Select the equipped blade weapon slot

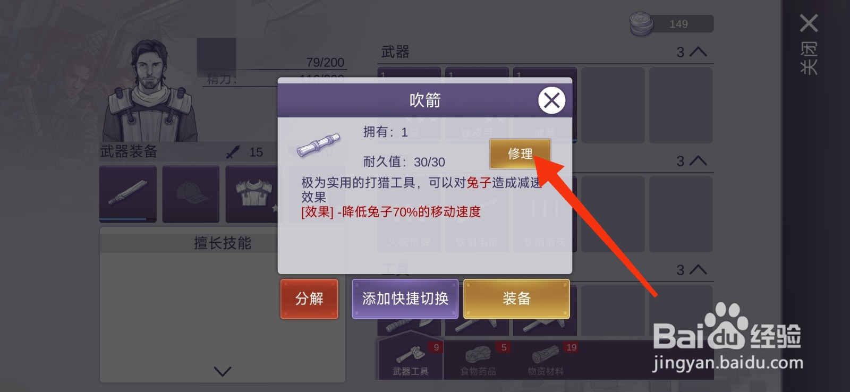point(128,193)
